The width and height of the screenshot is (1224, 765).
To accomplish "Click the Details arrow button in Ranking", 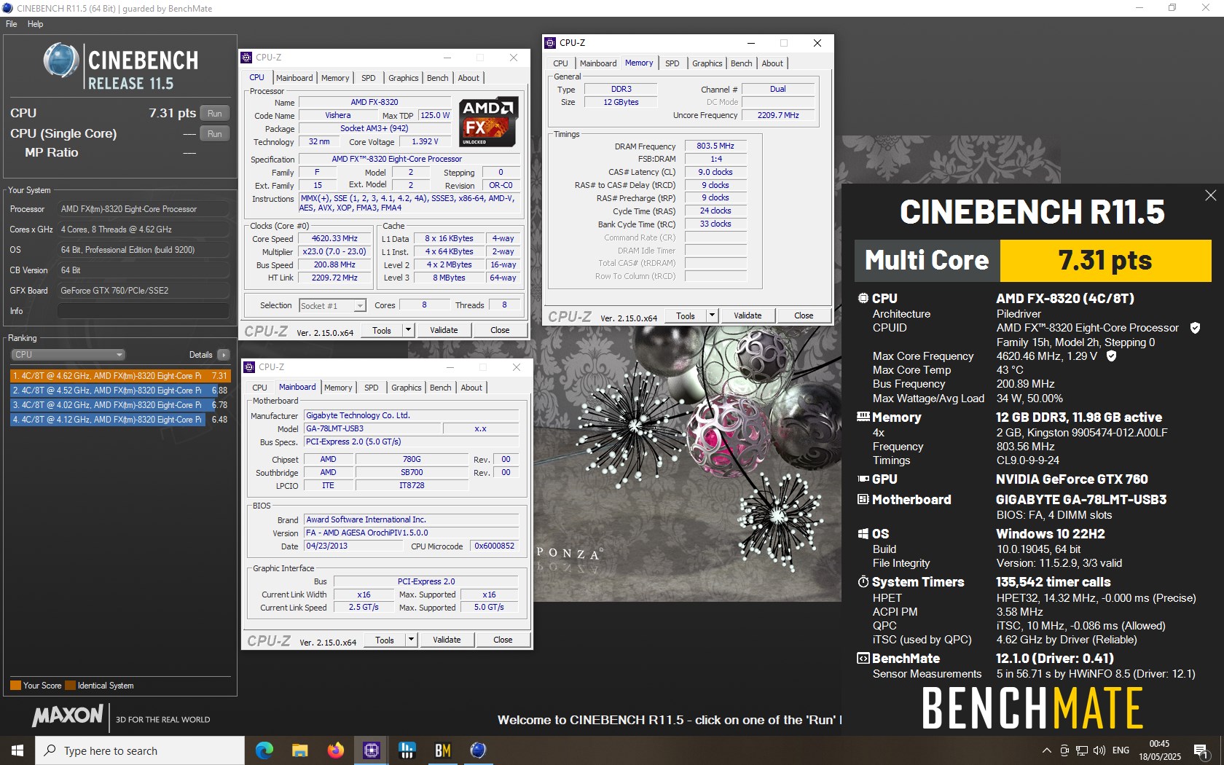I will pyautogui.click(x=223, y=355).
